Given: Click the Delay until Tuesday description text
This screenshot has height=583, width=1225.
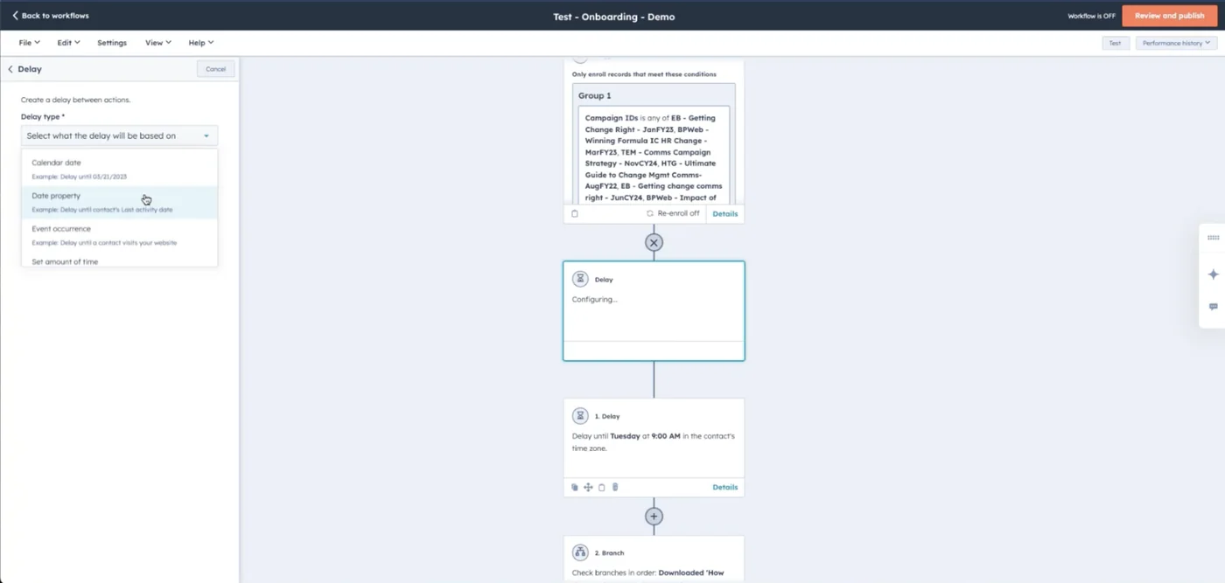Looking at the screenshot, I should (654, 442).
